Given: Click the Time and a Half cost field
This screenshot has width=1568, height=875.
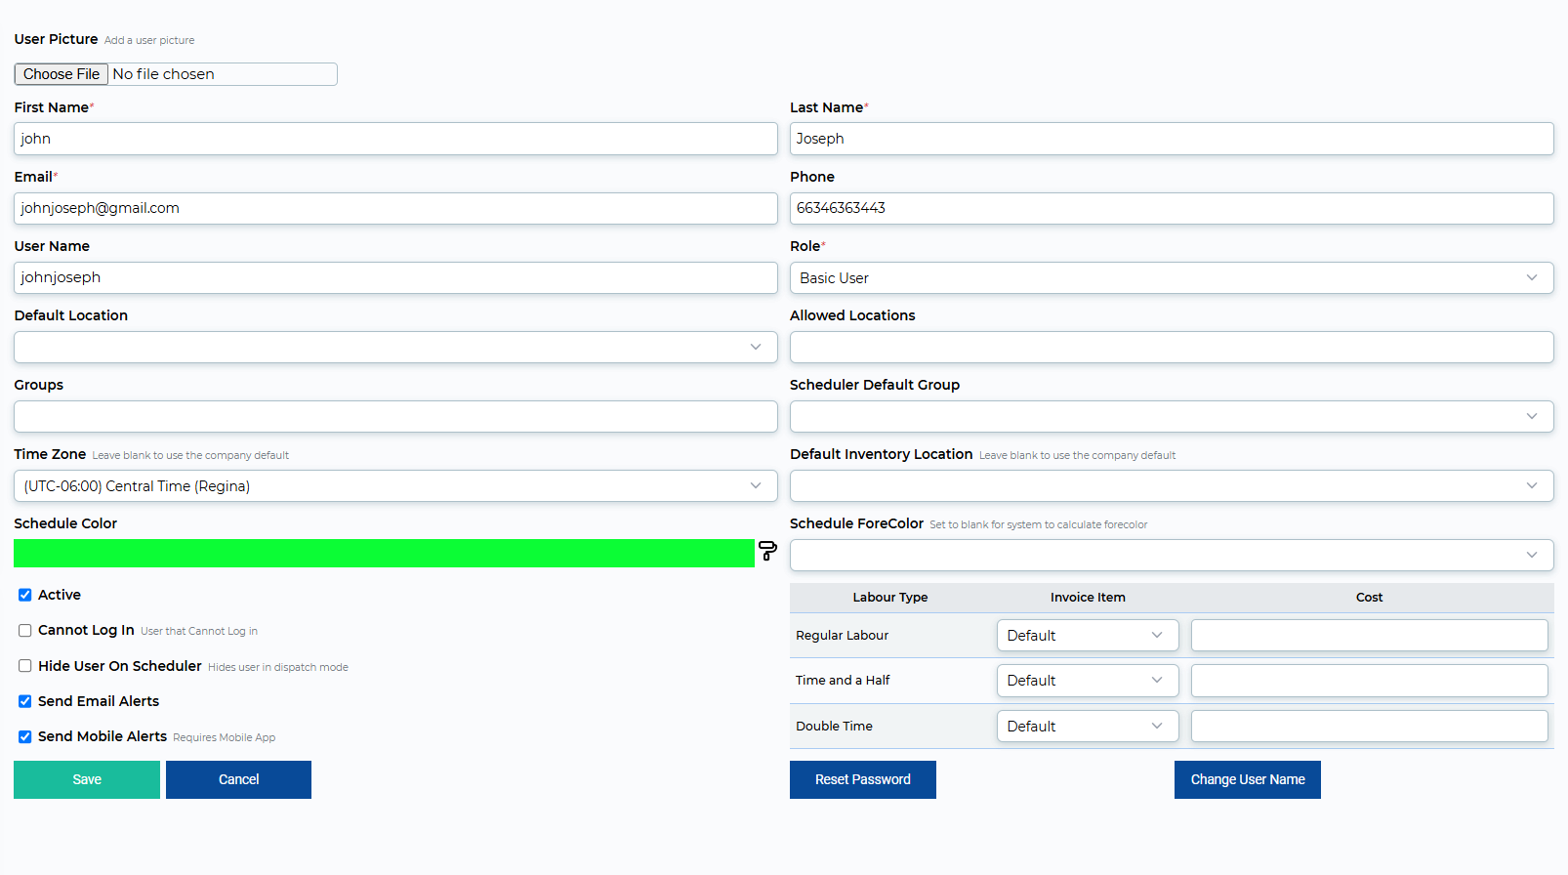Looking at the screenshot, I should (x=1370, y=681).
